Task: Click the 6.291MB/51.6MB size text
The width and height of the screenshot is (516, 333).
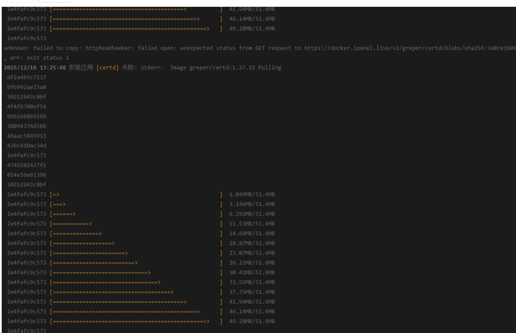Action: (252, 214)
